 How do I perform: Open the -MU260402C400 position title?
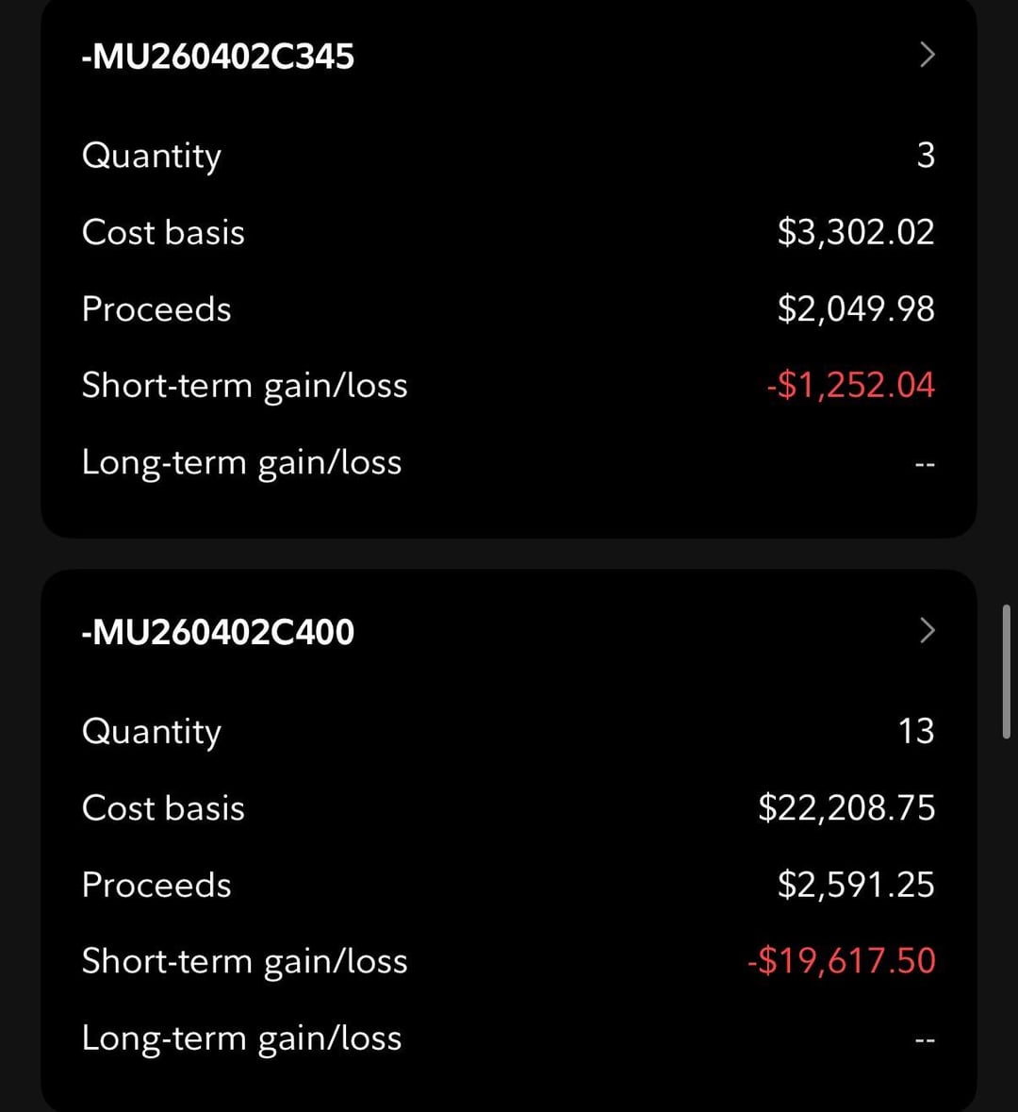click(218, 632)
